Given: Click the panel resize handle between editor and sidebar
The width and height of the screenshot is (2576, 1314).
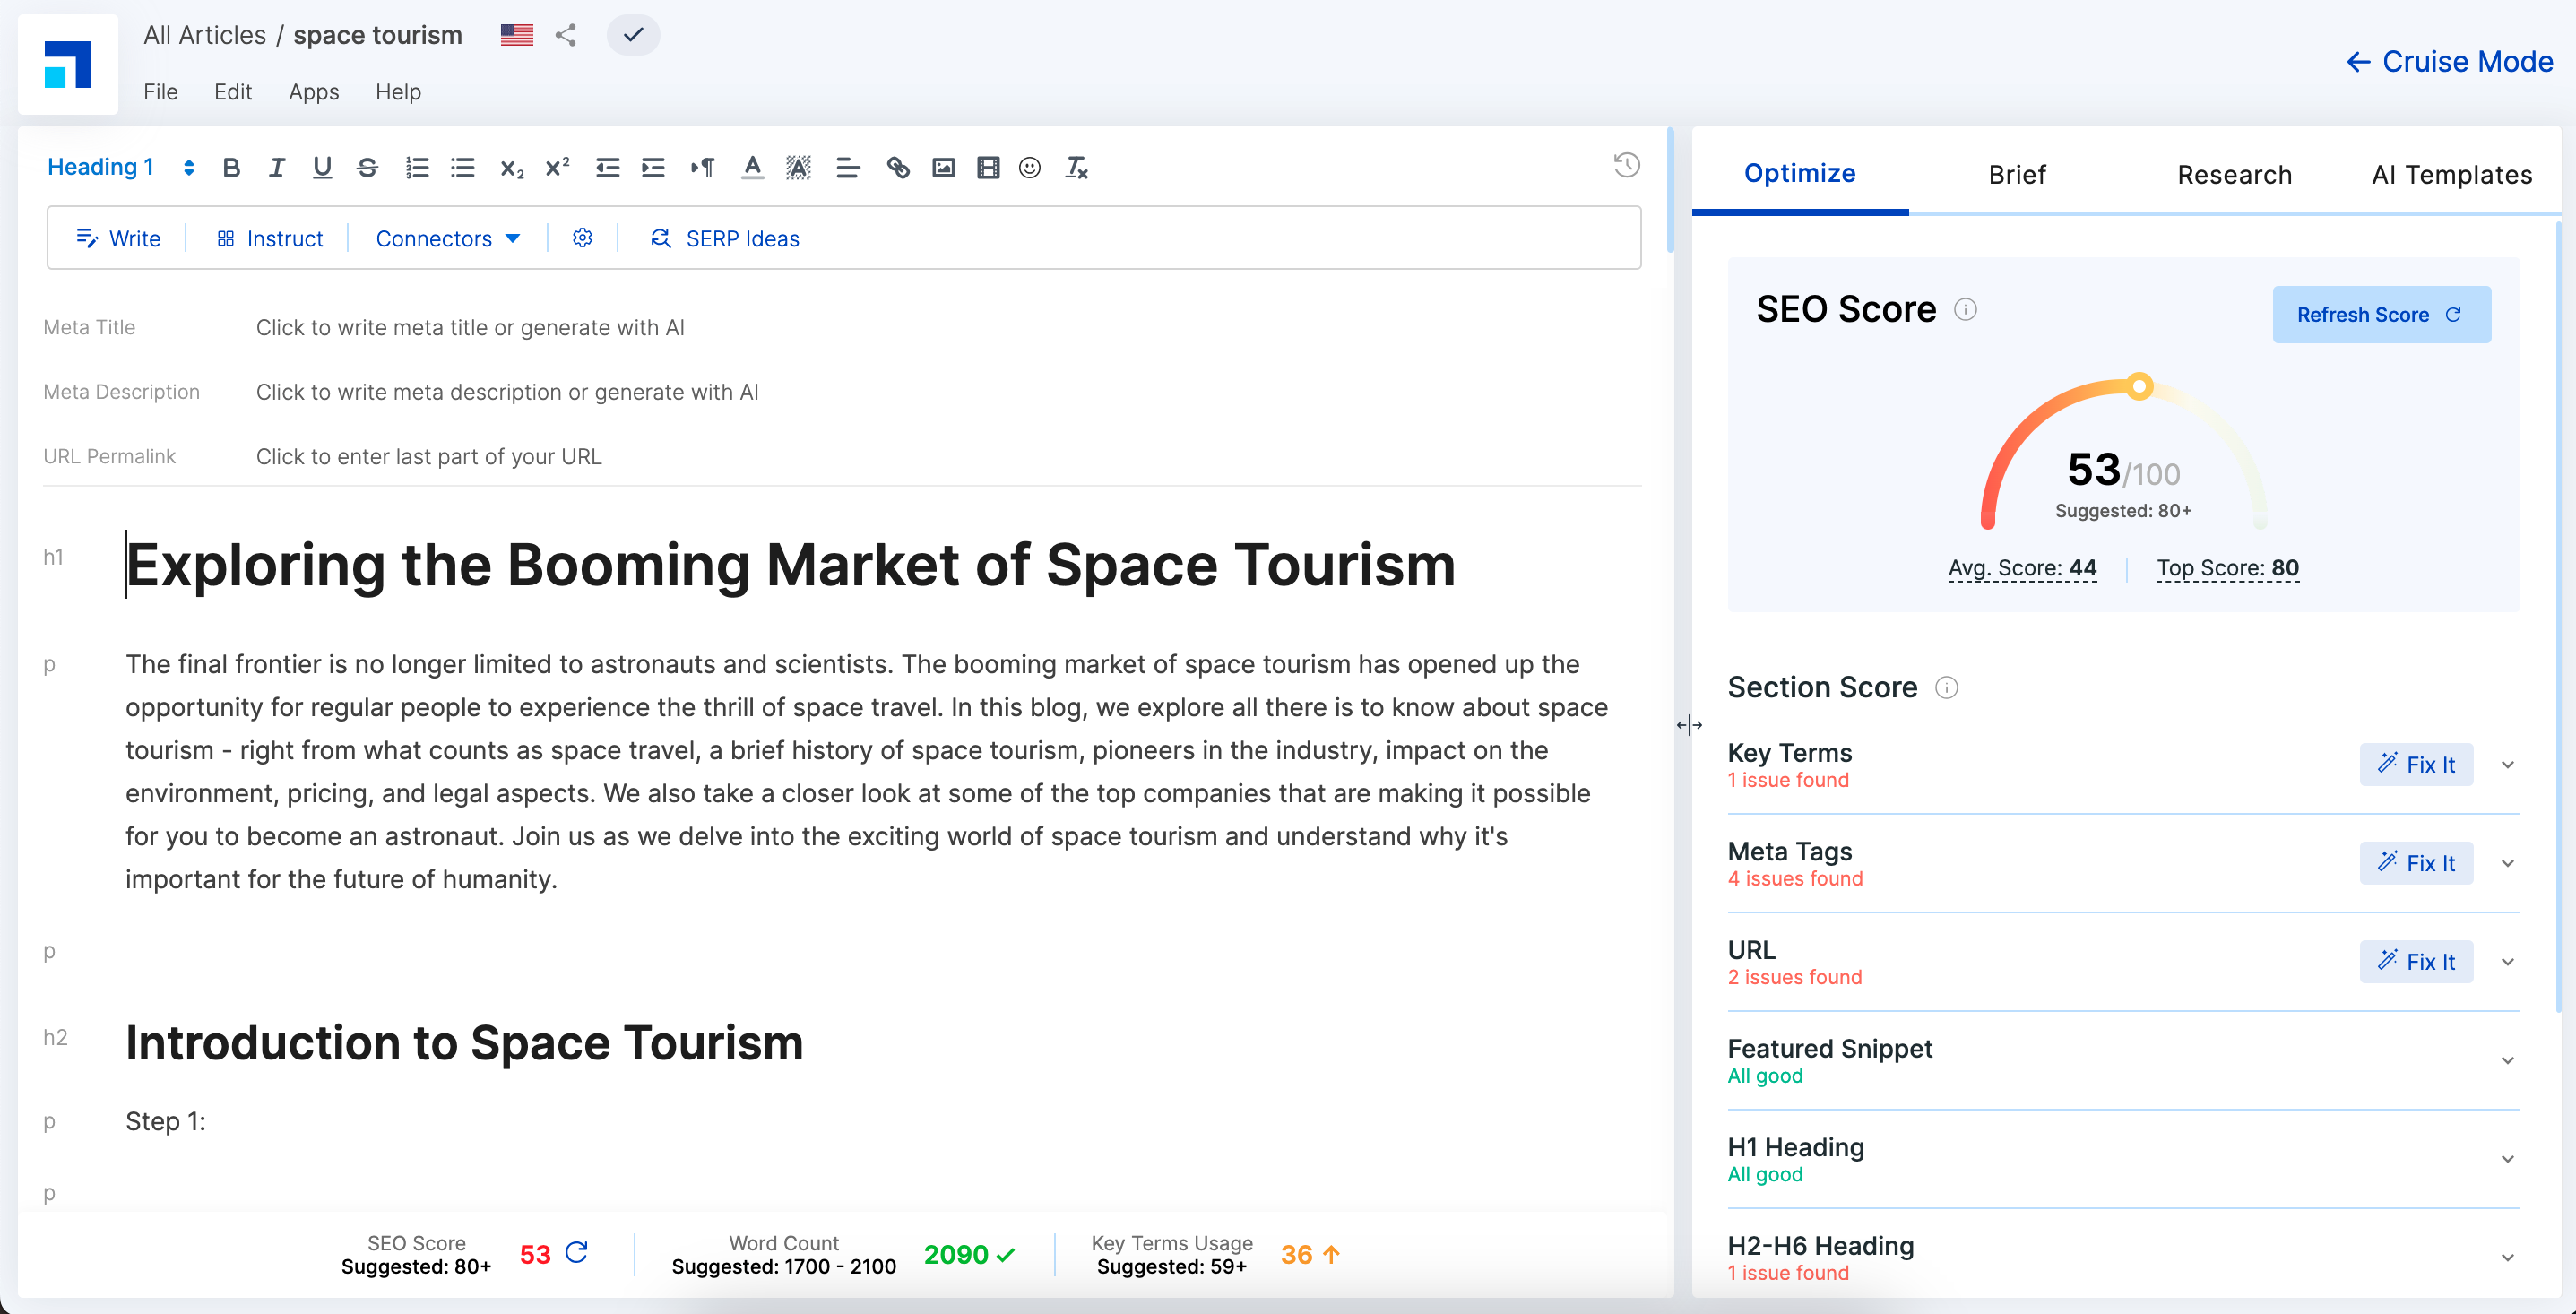Looking at the screenshot, I should point(1689,725).
